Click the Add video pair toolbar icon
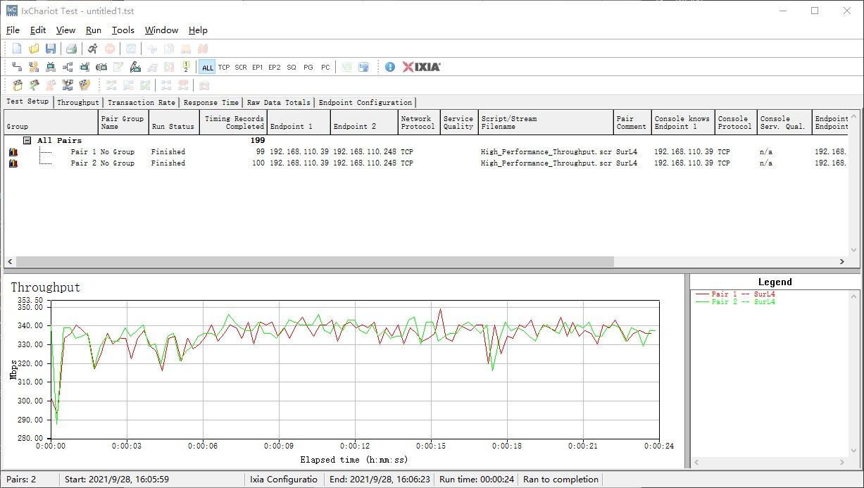This screenshot has width=864, height=488. 51,67
